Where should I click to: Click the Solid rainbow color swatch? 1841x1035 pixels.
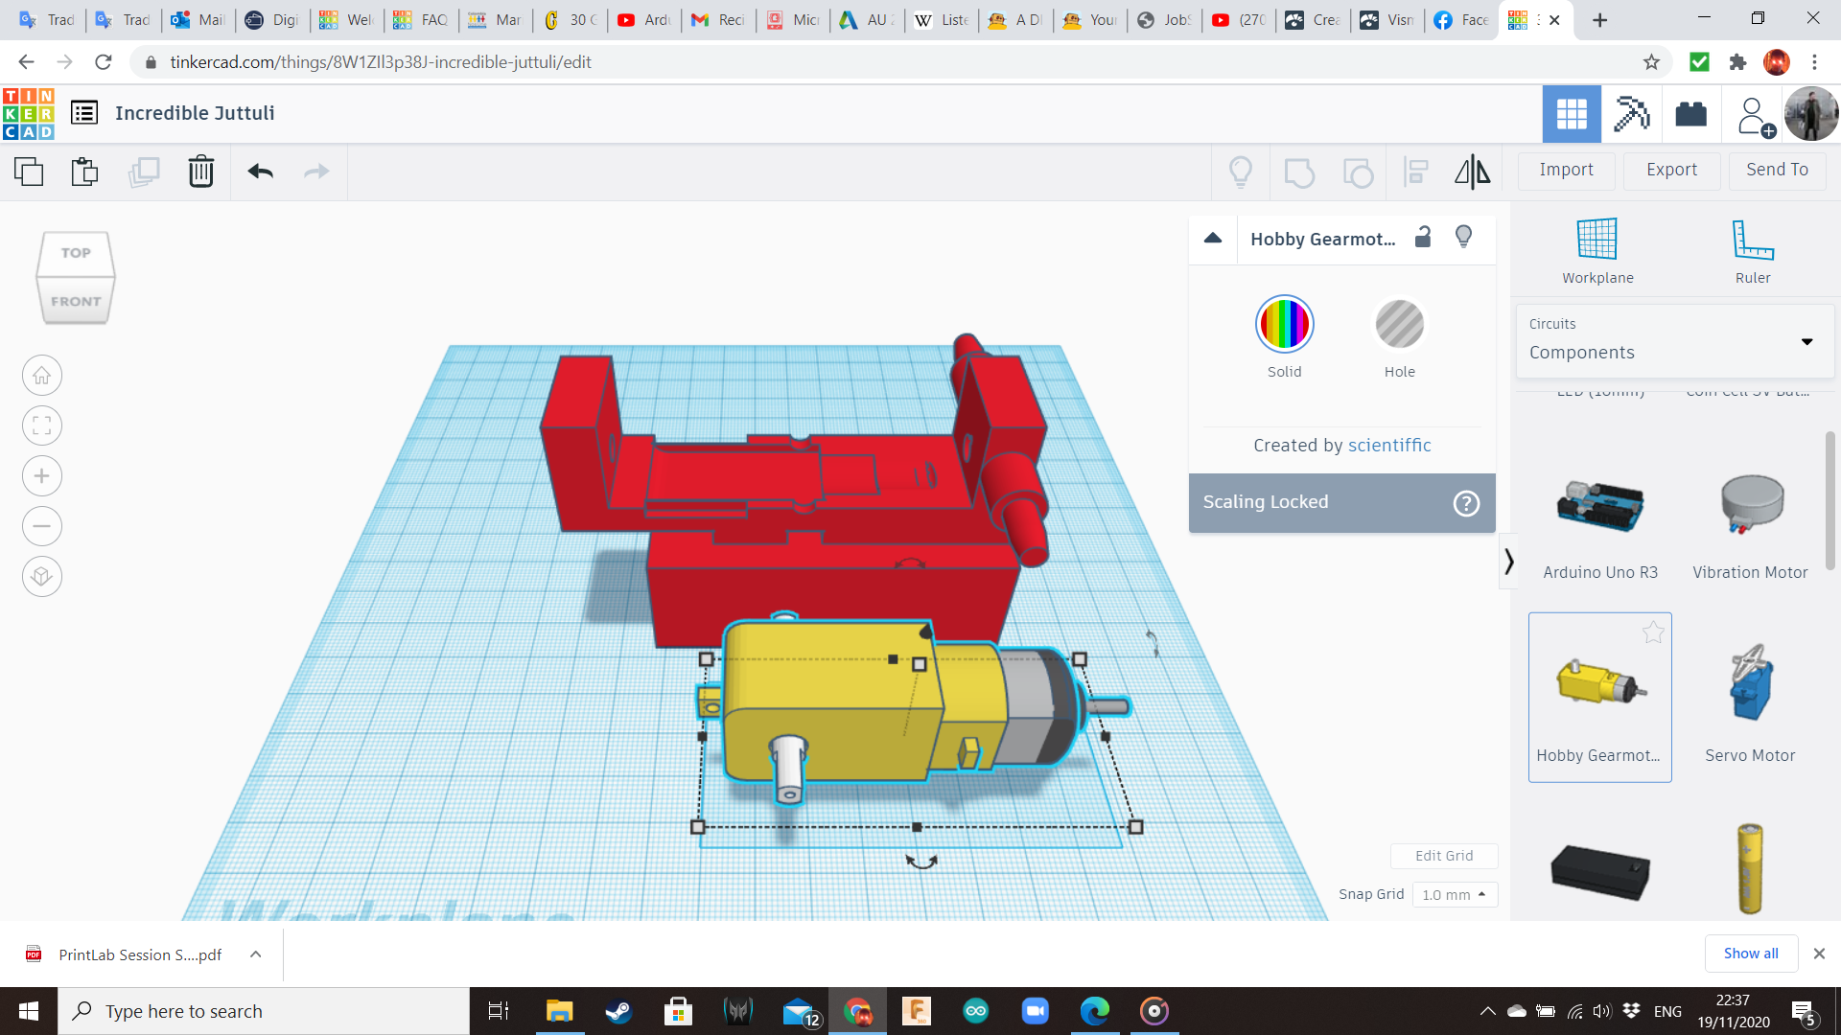[1284, 325]
